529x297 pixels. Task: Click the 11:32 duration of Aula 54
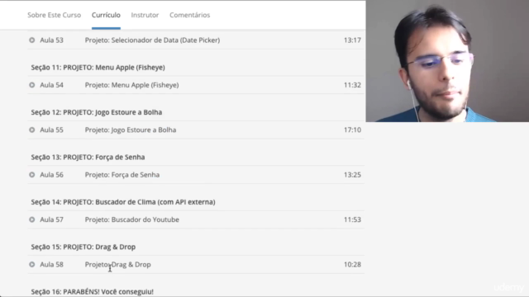coord(352,85)
